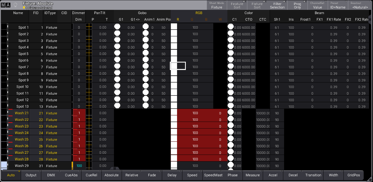Click the color wheel C1 icon for Spot 3
Image resolution: width=373 pixels, height=182 pixels.
tap(231, 40)
